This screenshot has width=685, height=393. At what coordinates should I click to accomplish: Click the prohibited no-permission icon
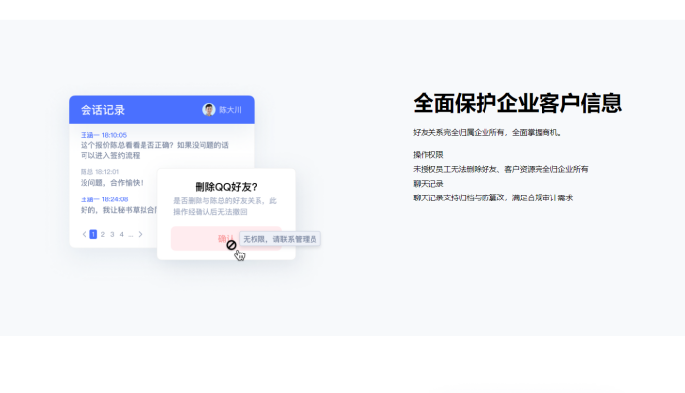[232, 245]
